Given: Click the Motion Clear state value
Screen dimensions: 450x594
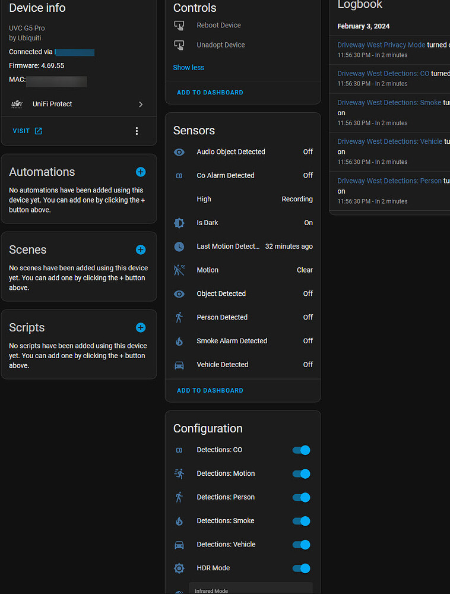Looking at the screenshot, I should click(x=305, y=270).
